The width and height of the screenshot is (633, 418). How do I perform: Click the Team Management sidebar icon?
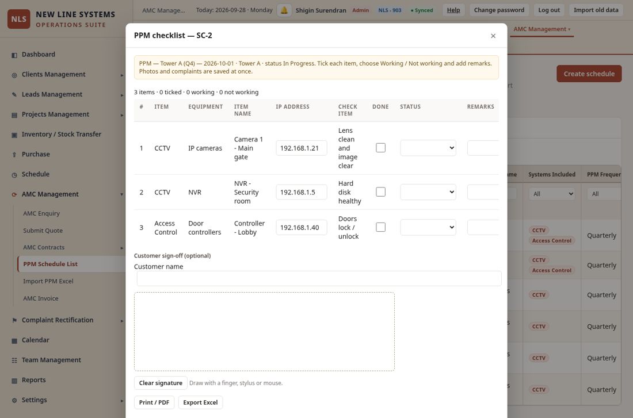[x=14, y=361]
